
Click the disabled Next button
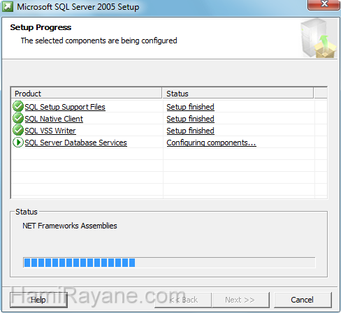click(x=240, y=300)
